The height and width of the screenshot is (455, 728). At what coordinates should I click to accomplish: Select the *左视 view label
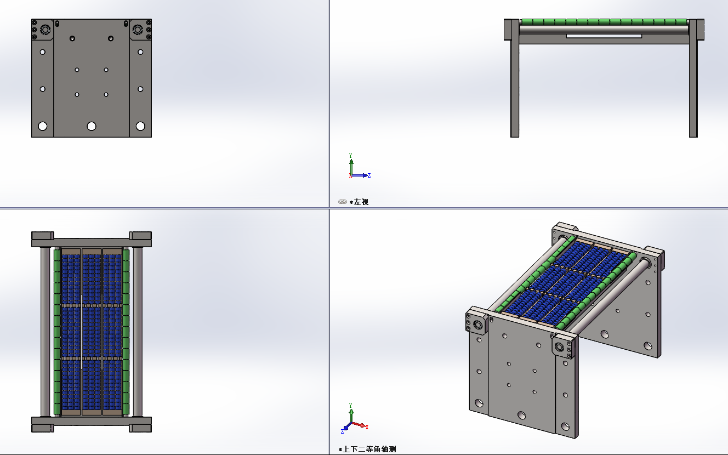[359, 202]
